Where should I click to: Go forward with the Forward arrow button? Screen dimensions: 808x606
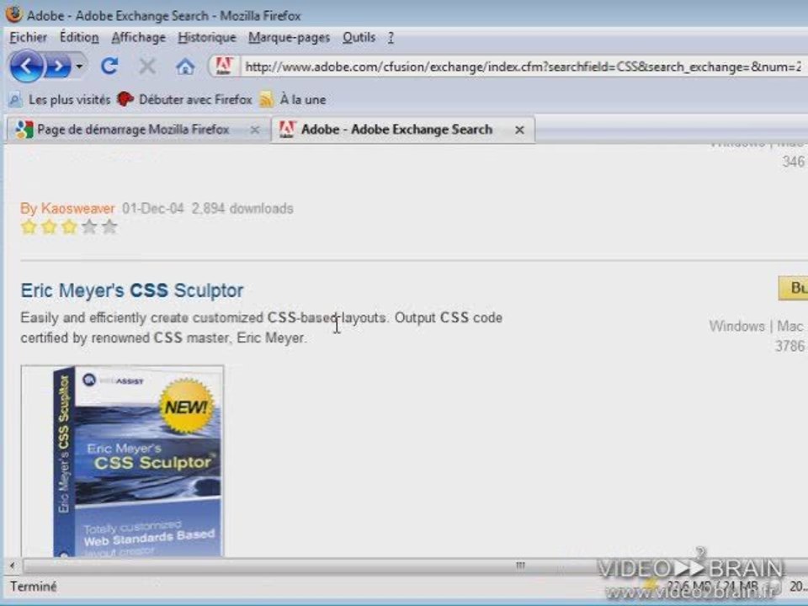pyautogui.click(x=58, y=66)
